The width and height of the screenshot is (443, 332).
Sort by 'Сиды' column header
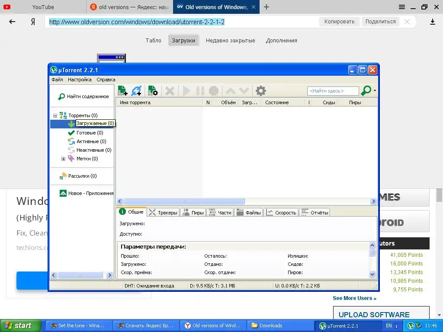click(325, 102)
